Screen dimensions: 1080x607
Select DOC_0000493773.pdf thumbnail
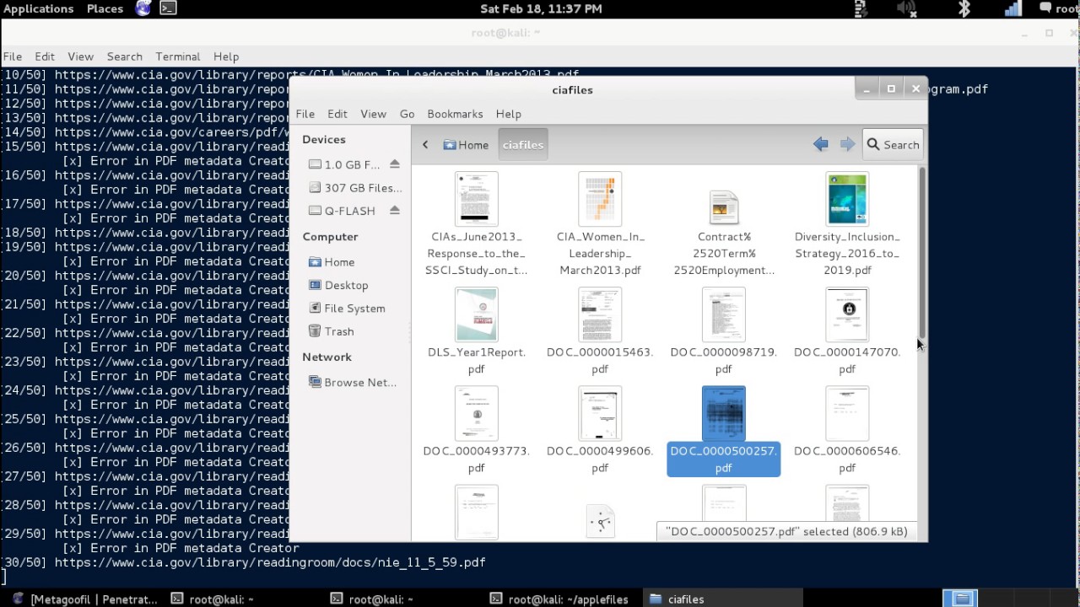(477, 413)
